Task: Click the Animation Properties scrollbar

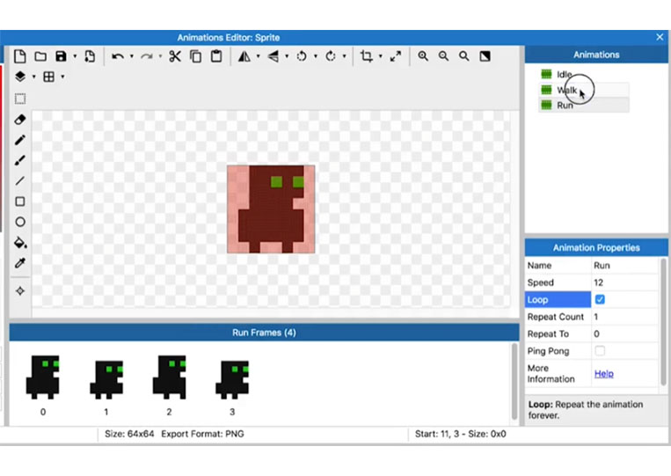Action: coord(664,321)
